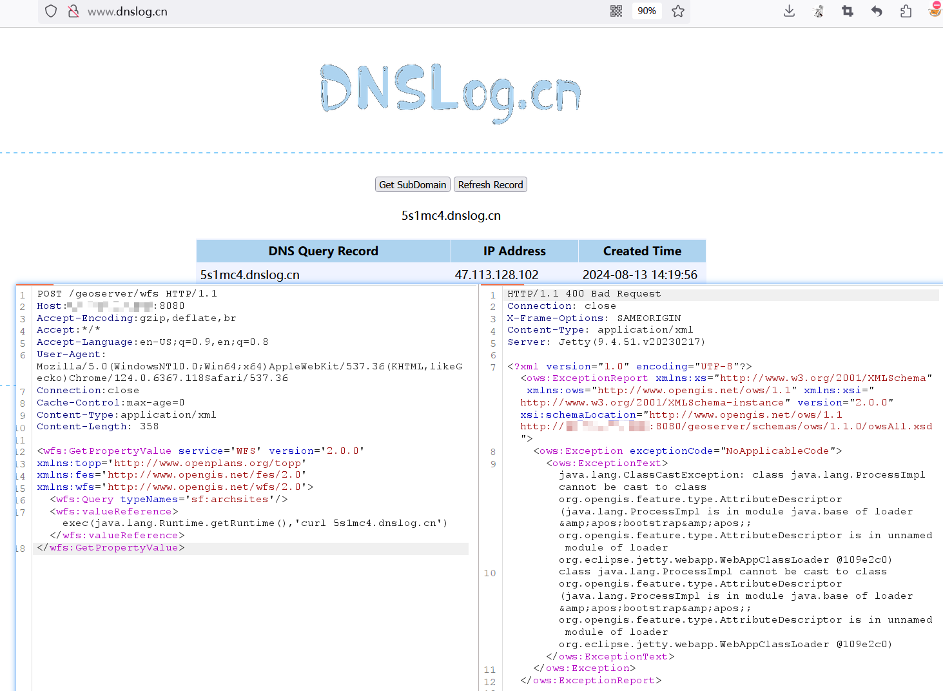Image resolution: width=943 pixels, height=691 pixels.
Task: Open the tracking protection shield icon
Action: (51, 11)
